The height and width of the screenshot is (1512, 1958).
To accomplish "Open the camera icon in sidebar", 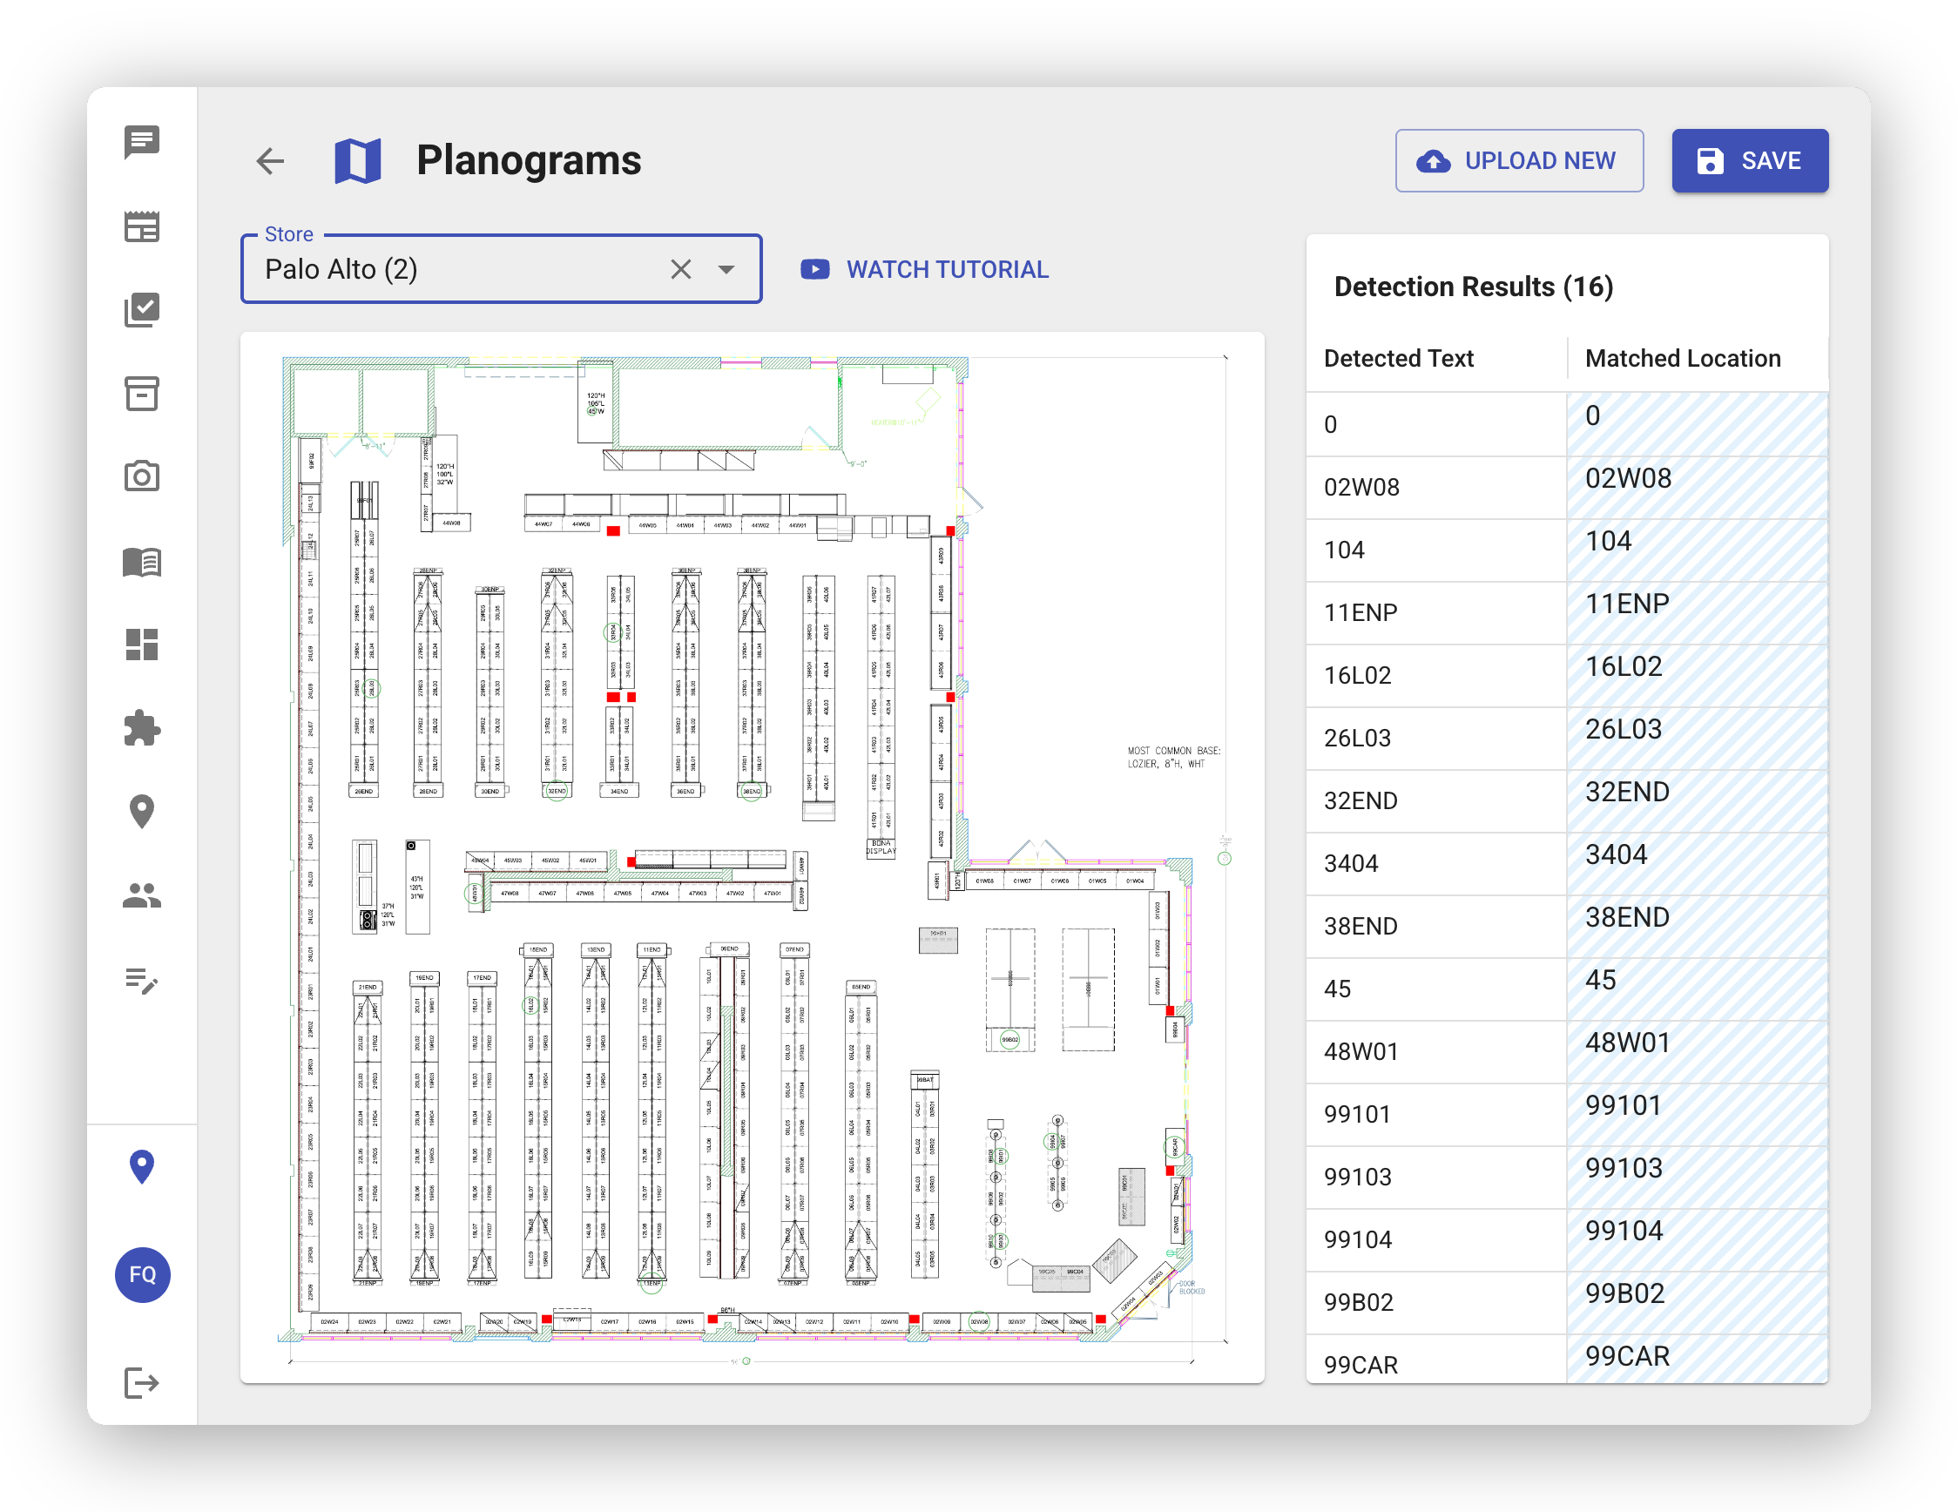I will [142, 477].
